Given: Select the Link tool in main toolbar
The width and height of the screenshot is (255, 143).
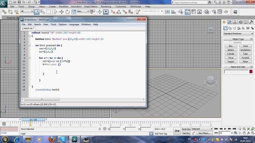Looking at the screenshot, I should (x=4, y=12).
